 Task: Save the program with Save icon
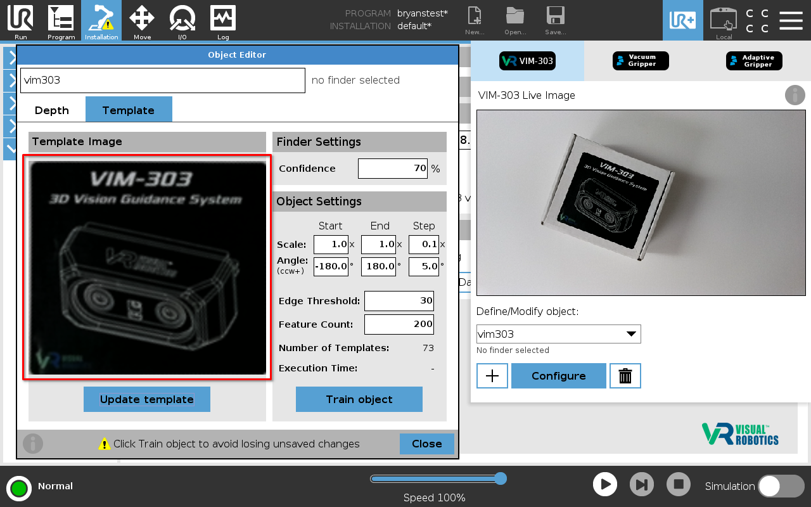(x=556, y=20)
